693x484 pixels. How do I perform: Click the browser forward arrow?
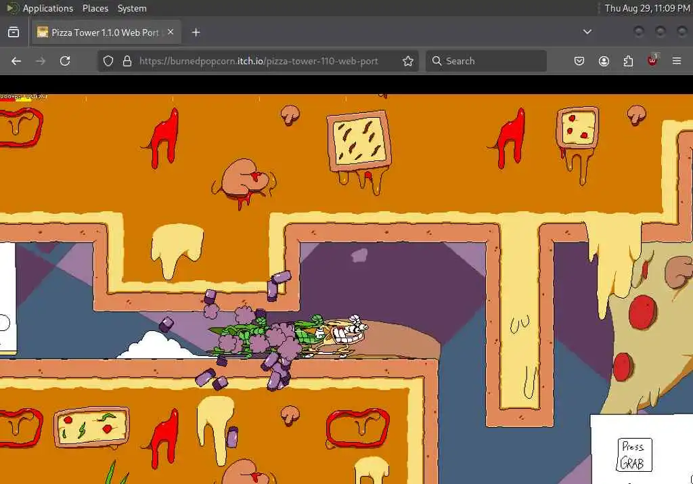41,61
